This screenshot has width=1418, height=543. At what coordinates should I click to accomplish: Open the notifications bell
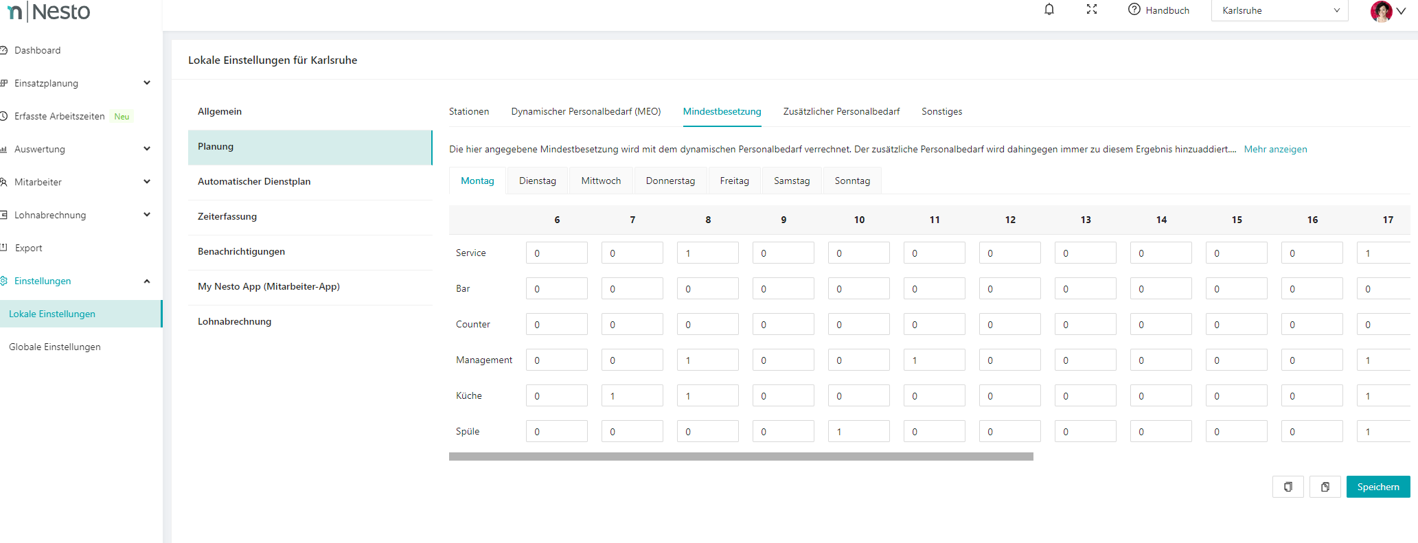(1049, 10)
